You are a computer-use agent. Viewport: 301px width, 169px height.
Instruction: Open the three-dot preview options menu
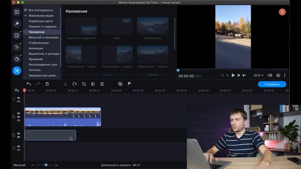(x=285, y=75)
